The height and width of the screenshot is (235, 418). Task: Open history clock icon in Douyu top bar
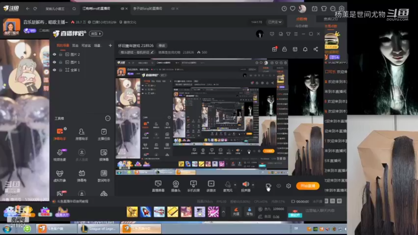tap(284, 8)
